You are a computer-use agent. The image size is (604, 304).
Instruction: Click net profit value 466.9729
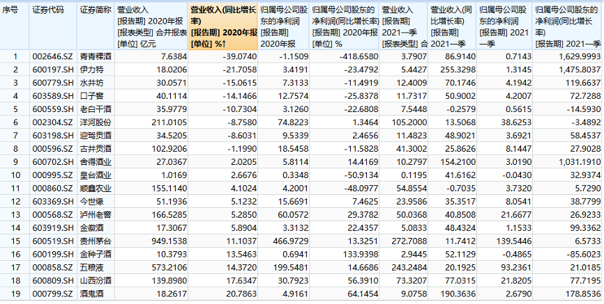(x=291, y=241)
